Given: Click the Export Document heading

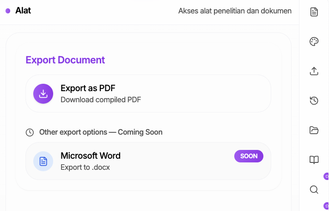Looking at the screenshot, I should pos(65,60).
